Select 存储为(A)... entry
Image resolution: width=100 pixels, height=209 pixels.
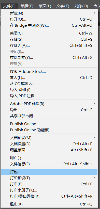click(x=49, y=45)
